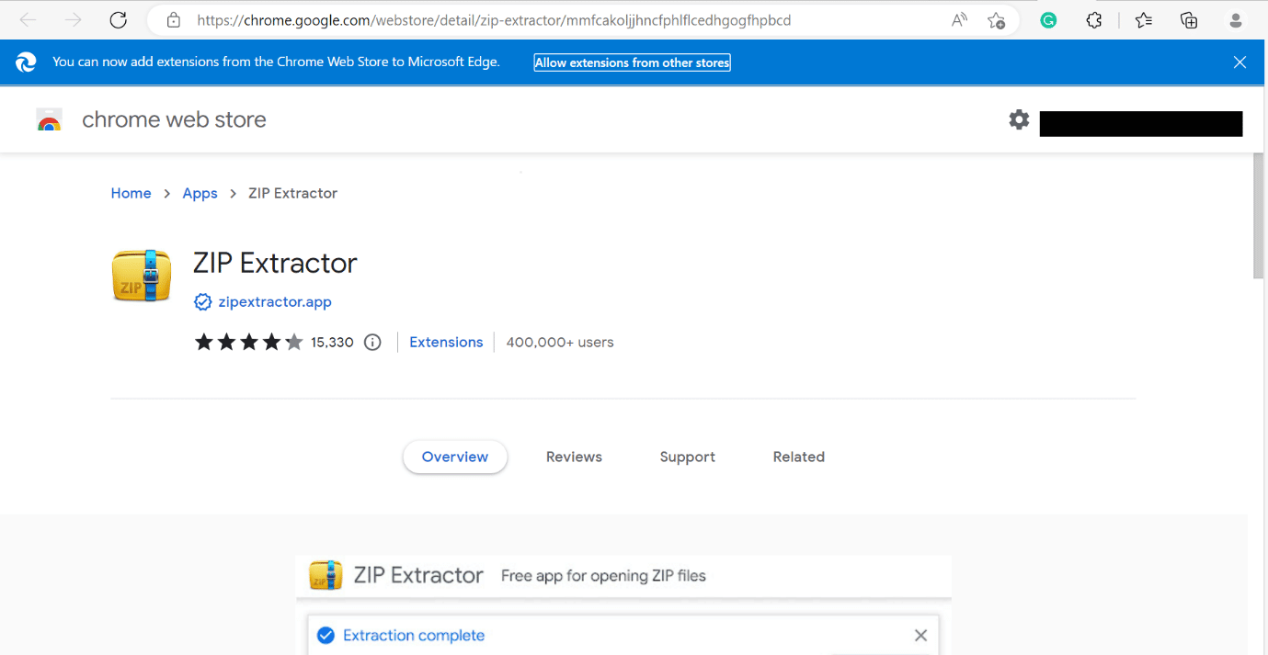
Task: Switch to the Related tab
Action: point(799,457)
